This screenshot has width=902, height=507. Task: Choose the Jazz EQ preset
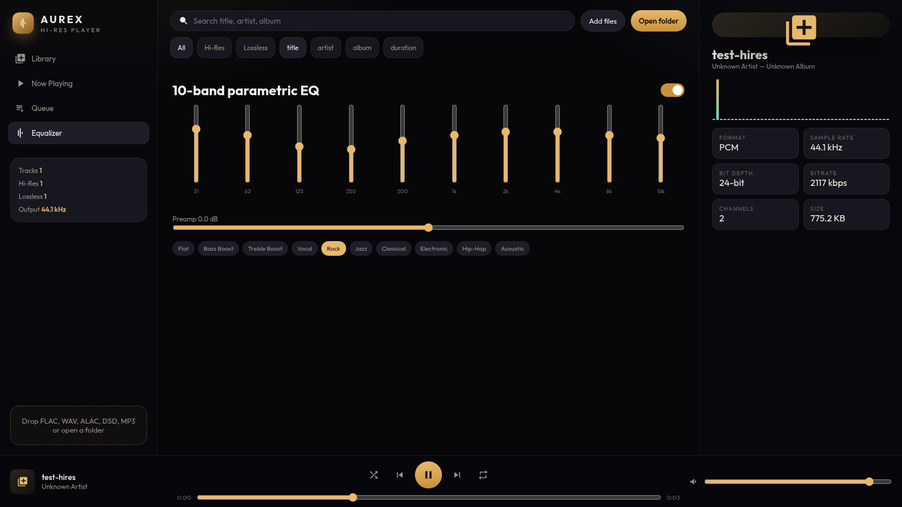(361, 248)
